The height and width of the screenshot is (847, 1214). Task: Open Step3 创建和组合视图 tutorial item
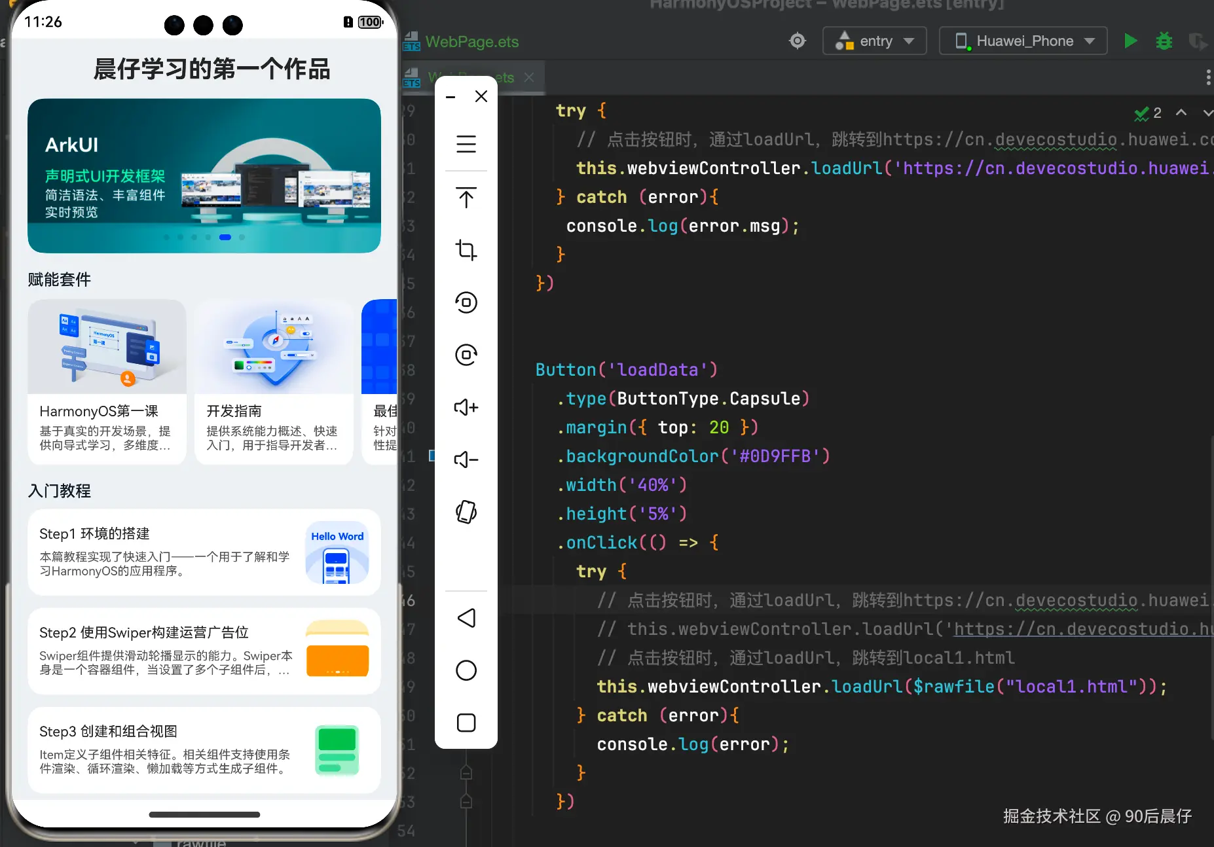tap(204, 750)
